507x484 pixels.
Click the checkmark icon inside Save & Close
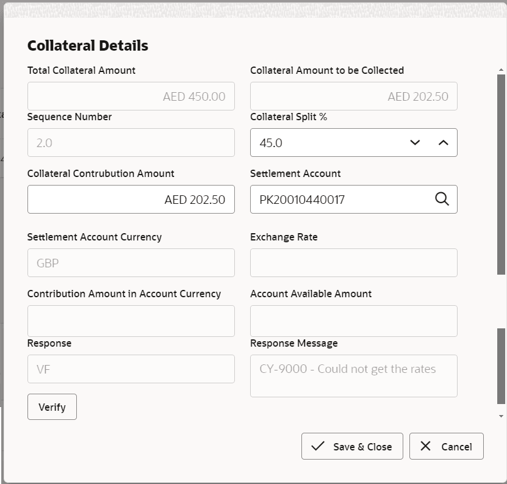(x=318, y=446)
